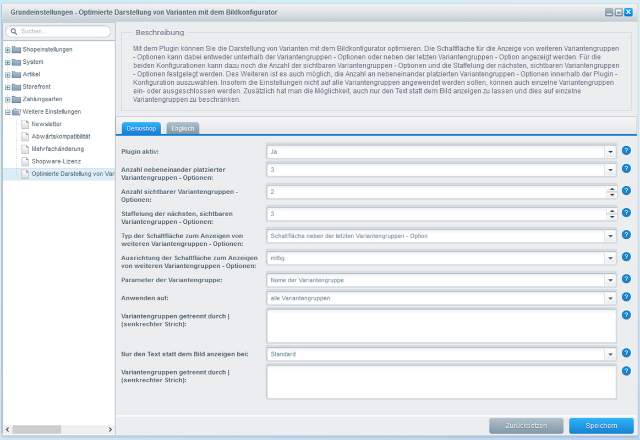The height and width of the screenshot is (440, 640).
Task: Expand the Shopeinstellungen tree node
Action: (x=7, y=50)
